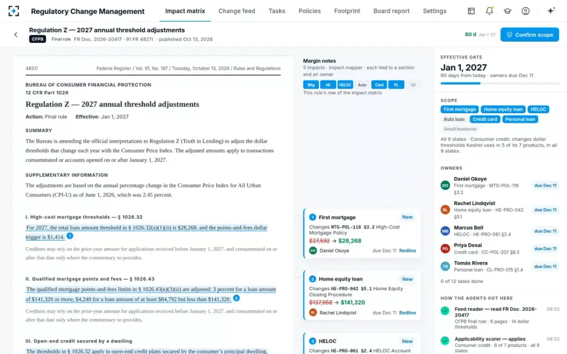The image size is (567, 354).
Task: Open the Settings tab
Action: pos(435,11)
